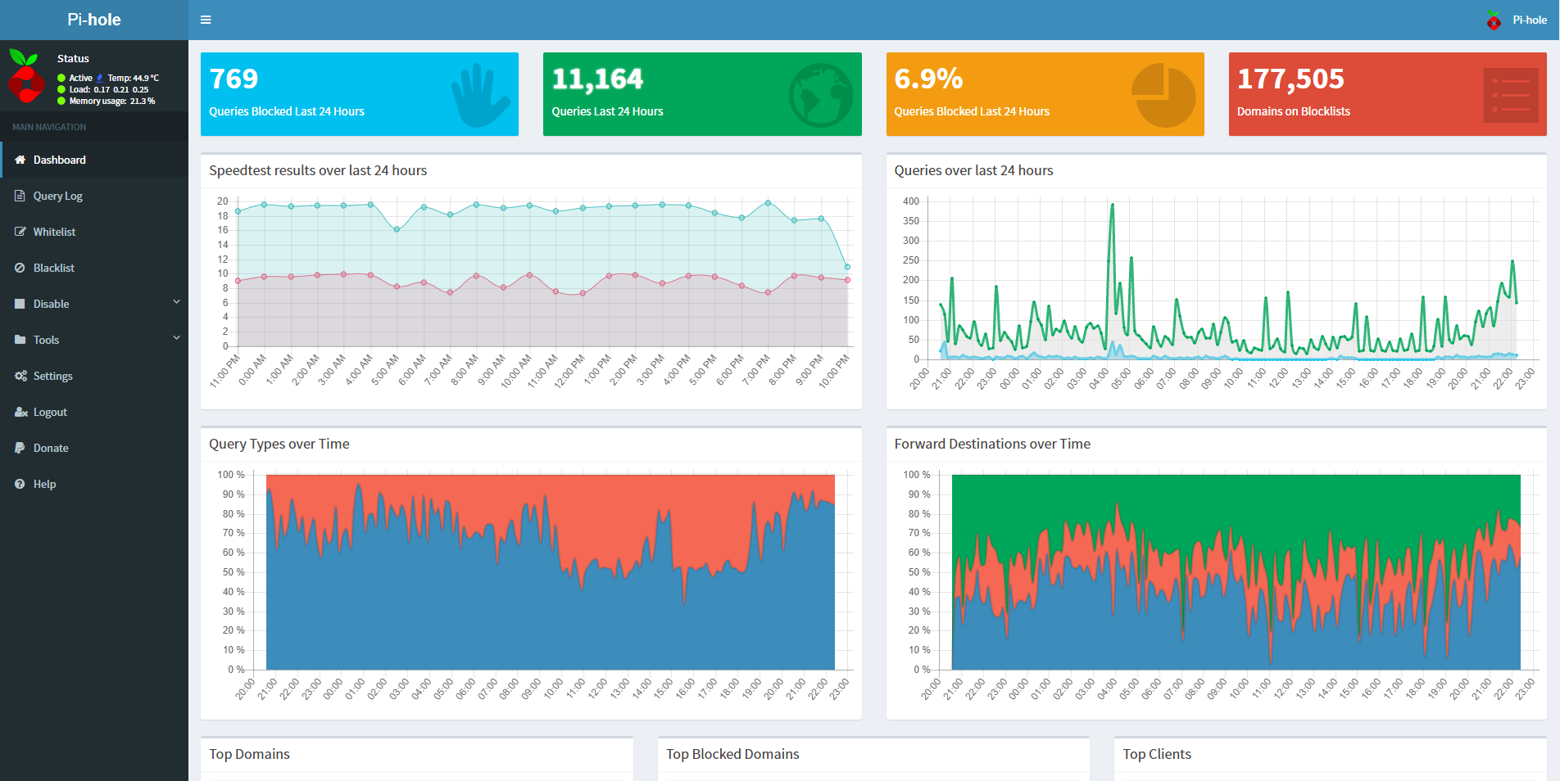Click the 6.9% Queries Blocked card

pyautogui.click(x=1045, y=94)
